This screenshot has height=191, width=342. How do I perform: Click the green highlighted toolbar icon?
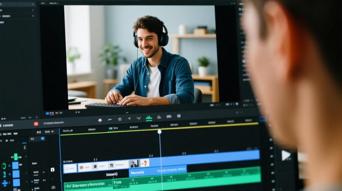pos(149,118)
